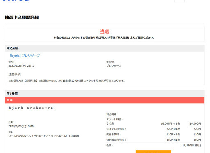The height and width of the screenshot is (153, 210).
Task: Click the 特別販売利用料 subtotal 550円
Action: coord(197,140)
